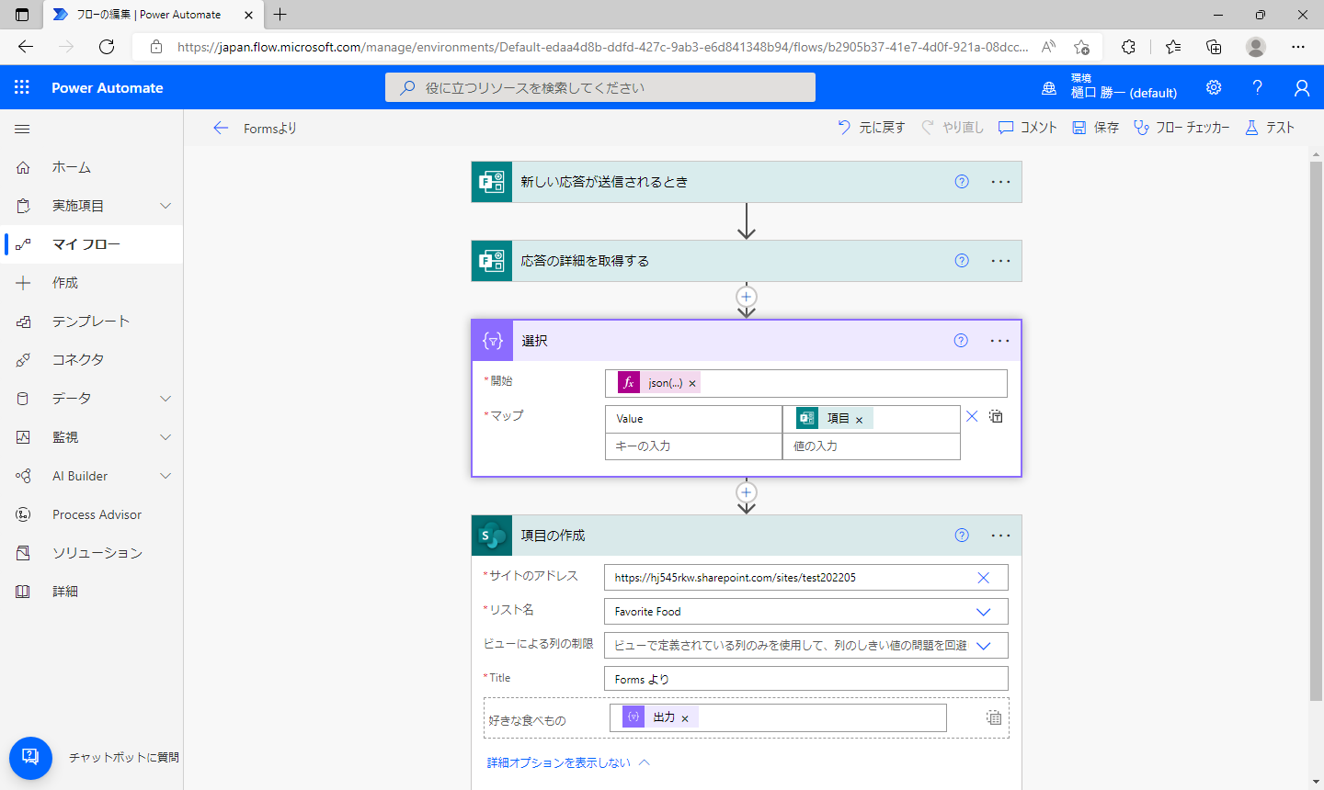
Task: Collapse 詳細オプションを表示しない section
Action: [568, 762]
